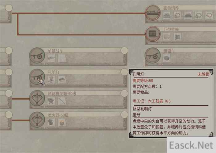Toggle the round marker on 单辕战车 row
Image resolution: width=216 pixels, height=153 pixels.
124,50
